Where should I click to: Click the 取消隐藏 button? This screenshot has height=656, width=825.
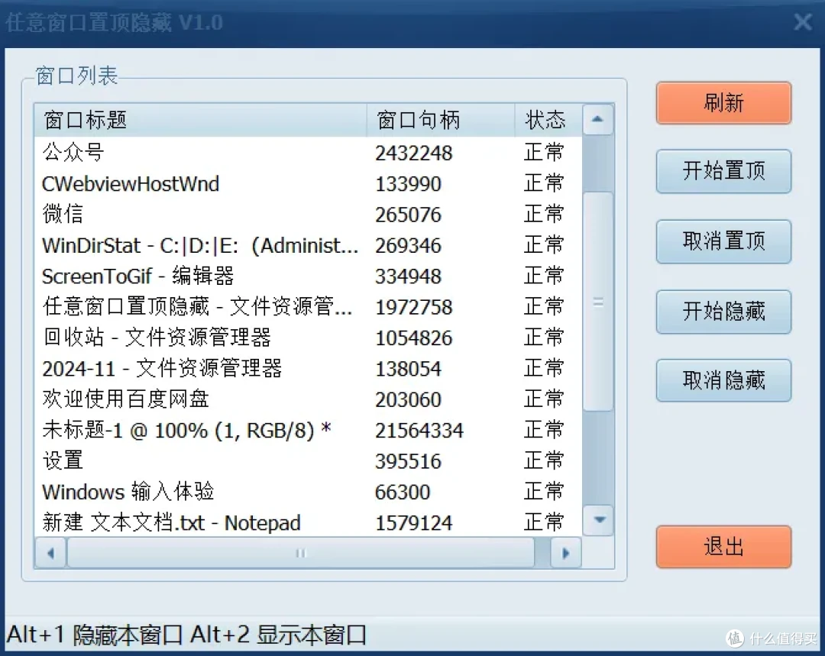[x=723, y=380]
